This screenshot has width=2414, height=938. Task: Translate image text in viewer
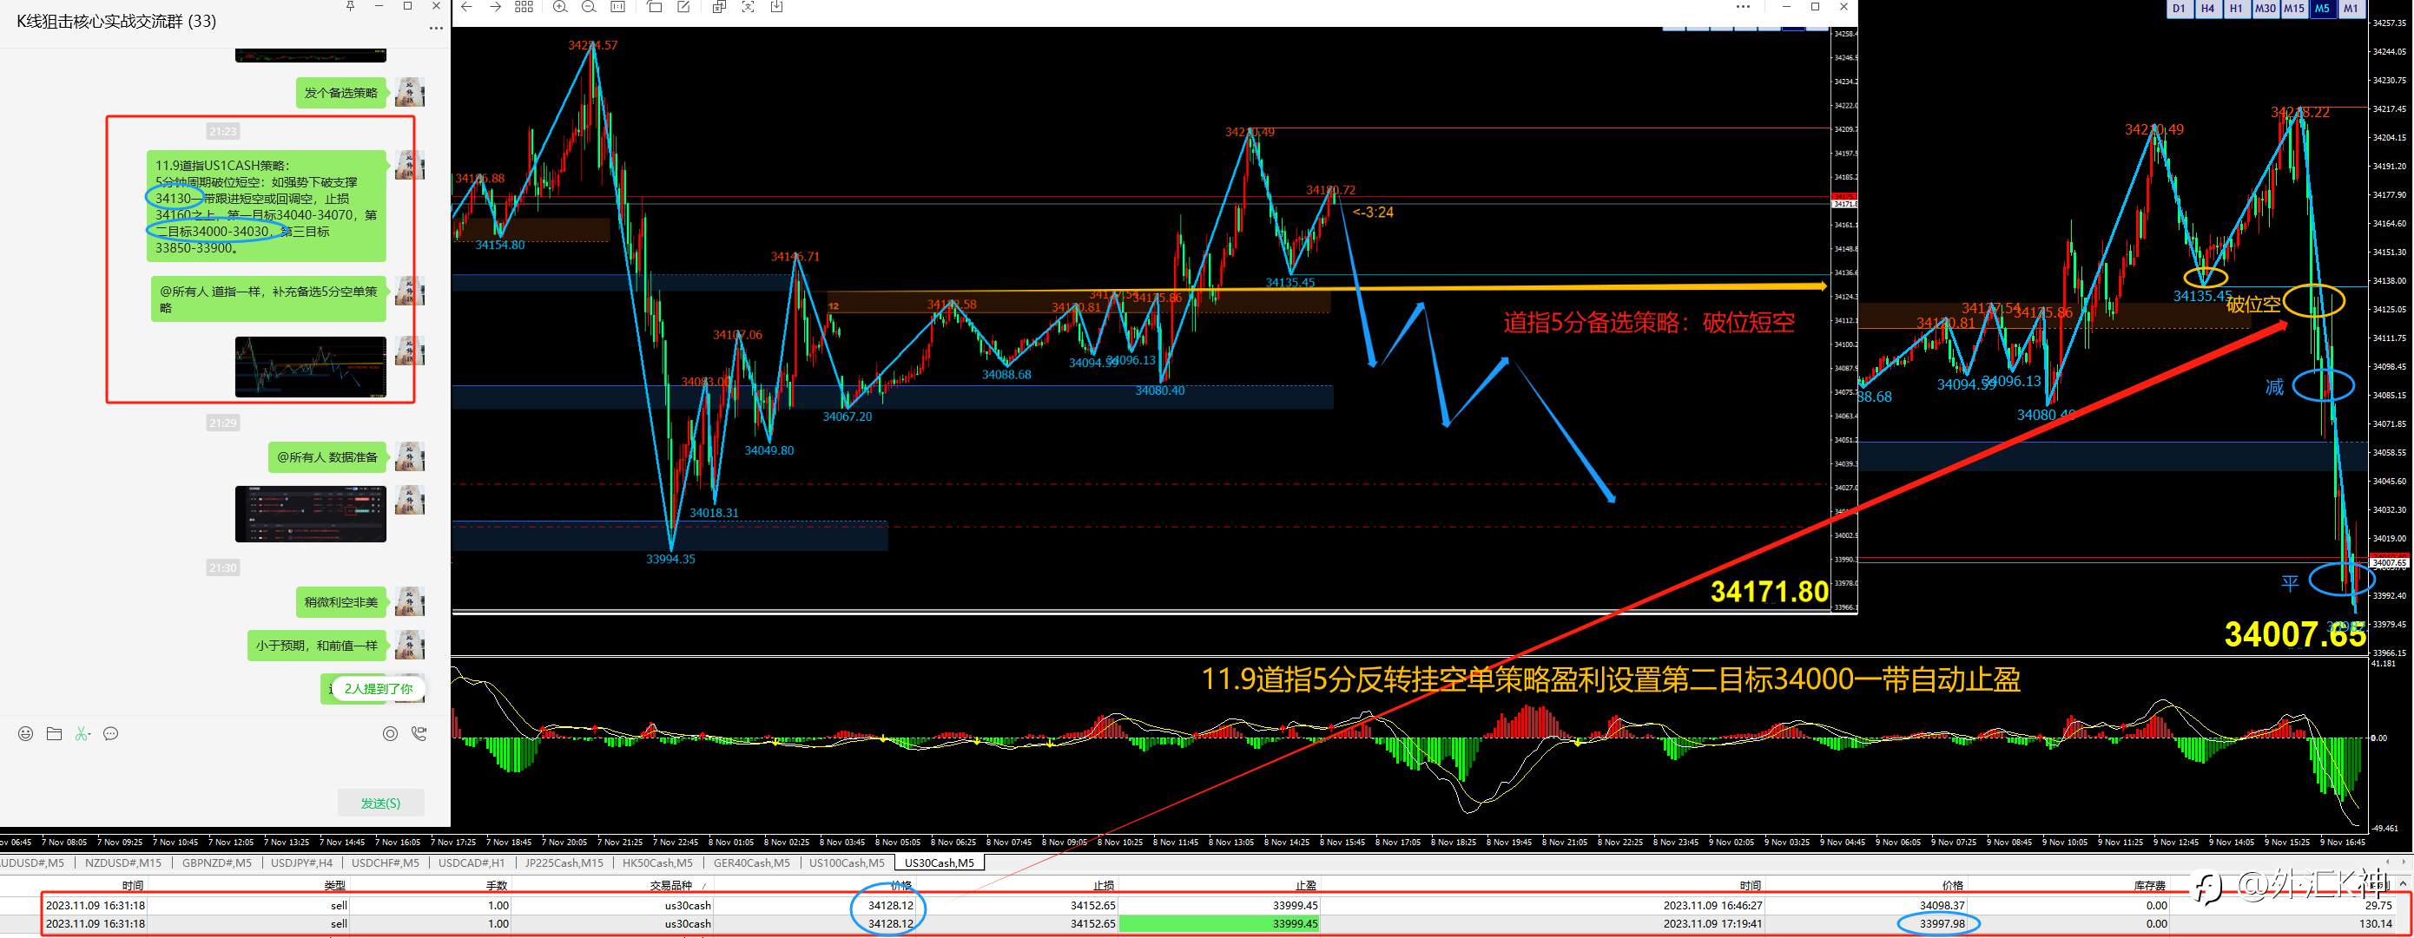[719, 8]
